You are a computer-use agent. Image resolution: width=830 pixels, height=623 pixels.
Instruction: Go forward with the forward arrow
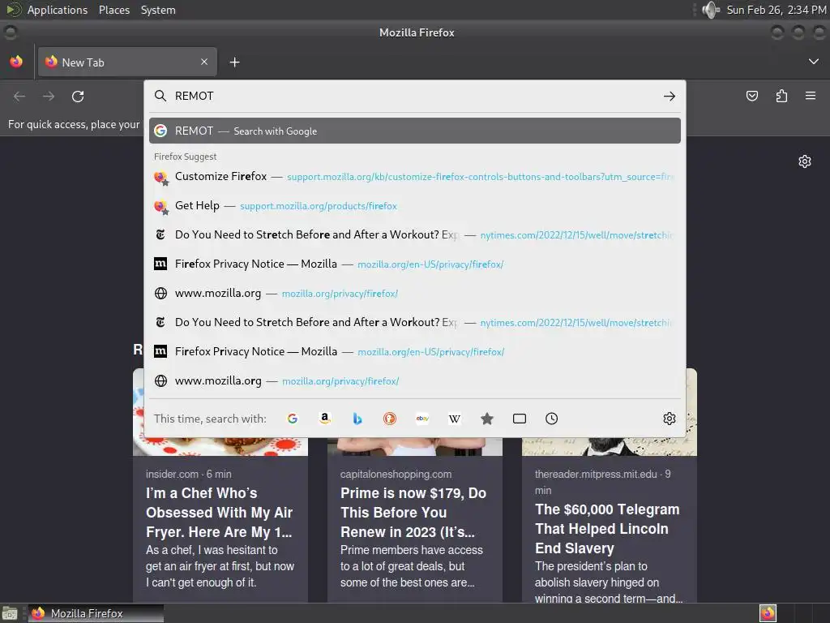[x=49, y=97]
